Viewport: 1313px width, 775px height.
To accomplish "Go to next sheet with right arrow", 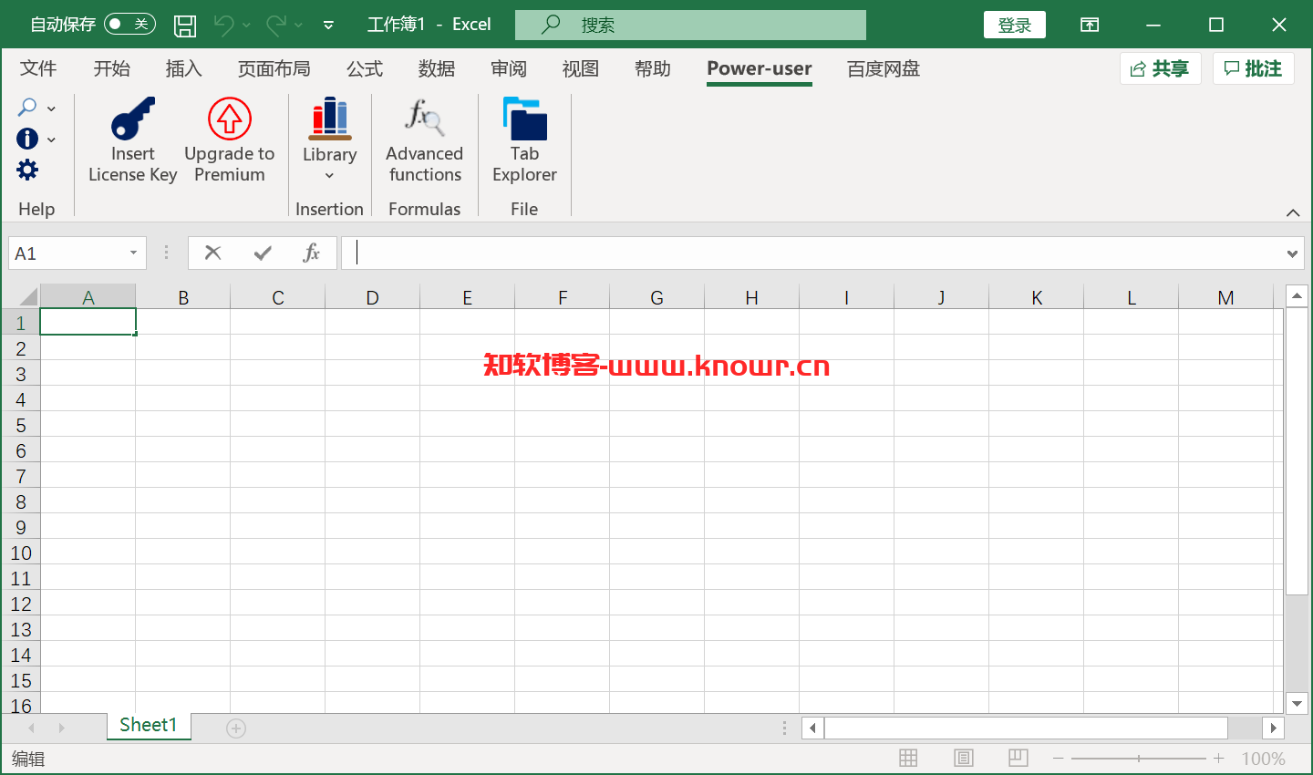I will 61,728.
